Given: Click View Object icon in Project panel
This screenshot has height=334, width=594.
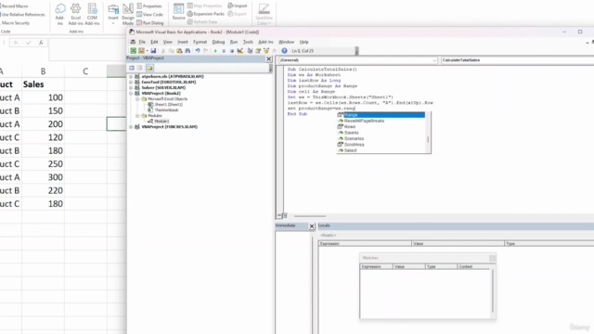Looking at the screenshot, I should point(140,68).
